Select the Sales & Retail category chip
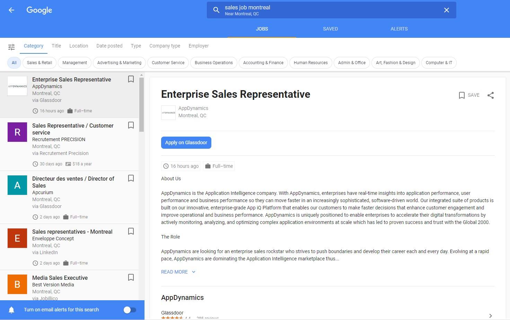This screenshot has height=320, width=510. [x=39, y=63]
